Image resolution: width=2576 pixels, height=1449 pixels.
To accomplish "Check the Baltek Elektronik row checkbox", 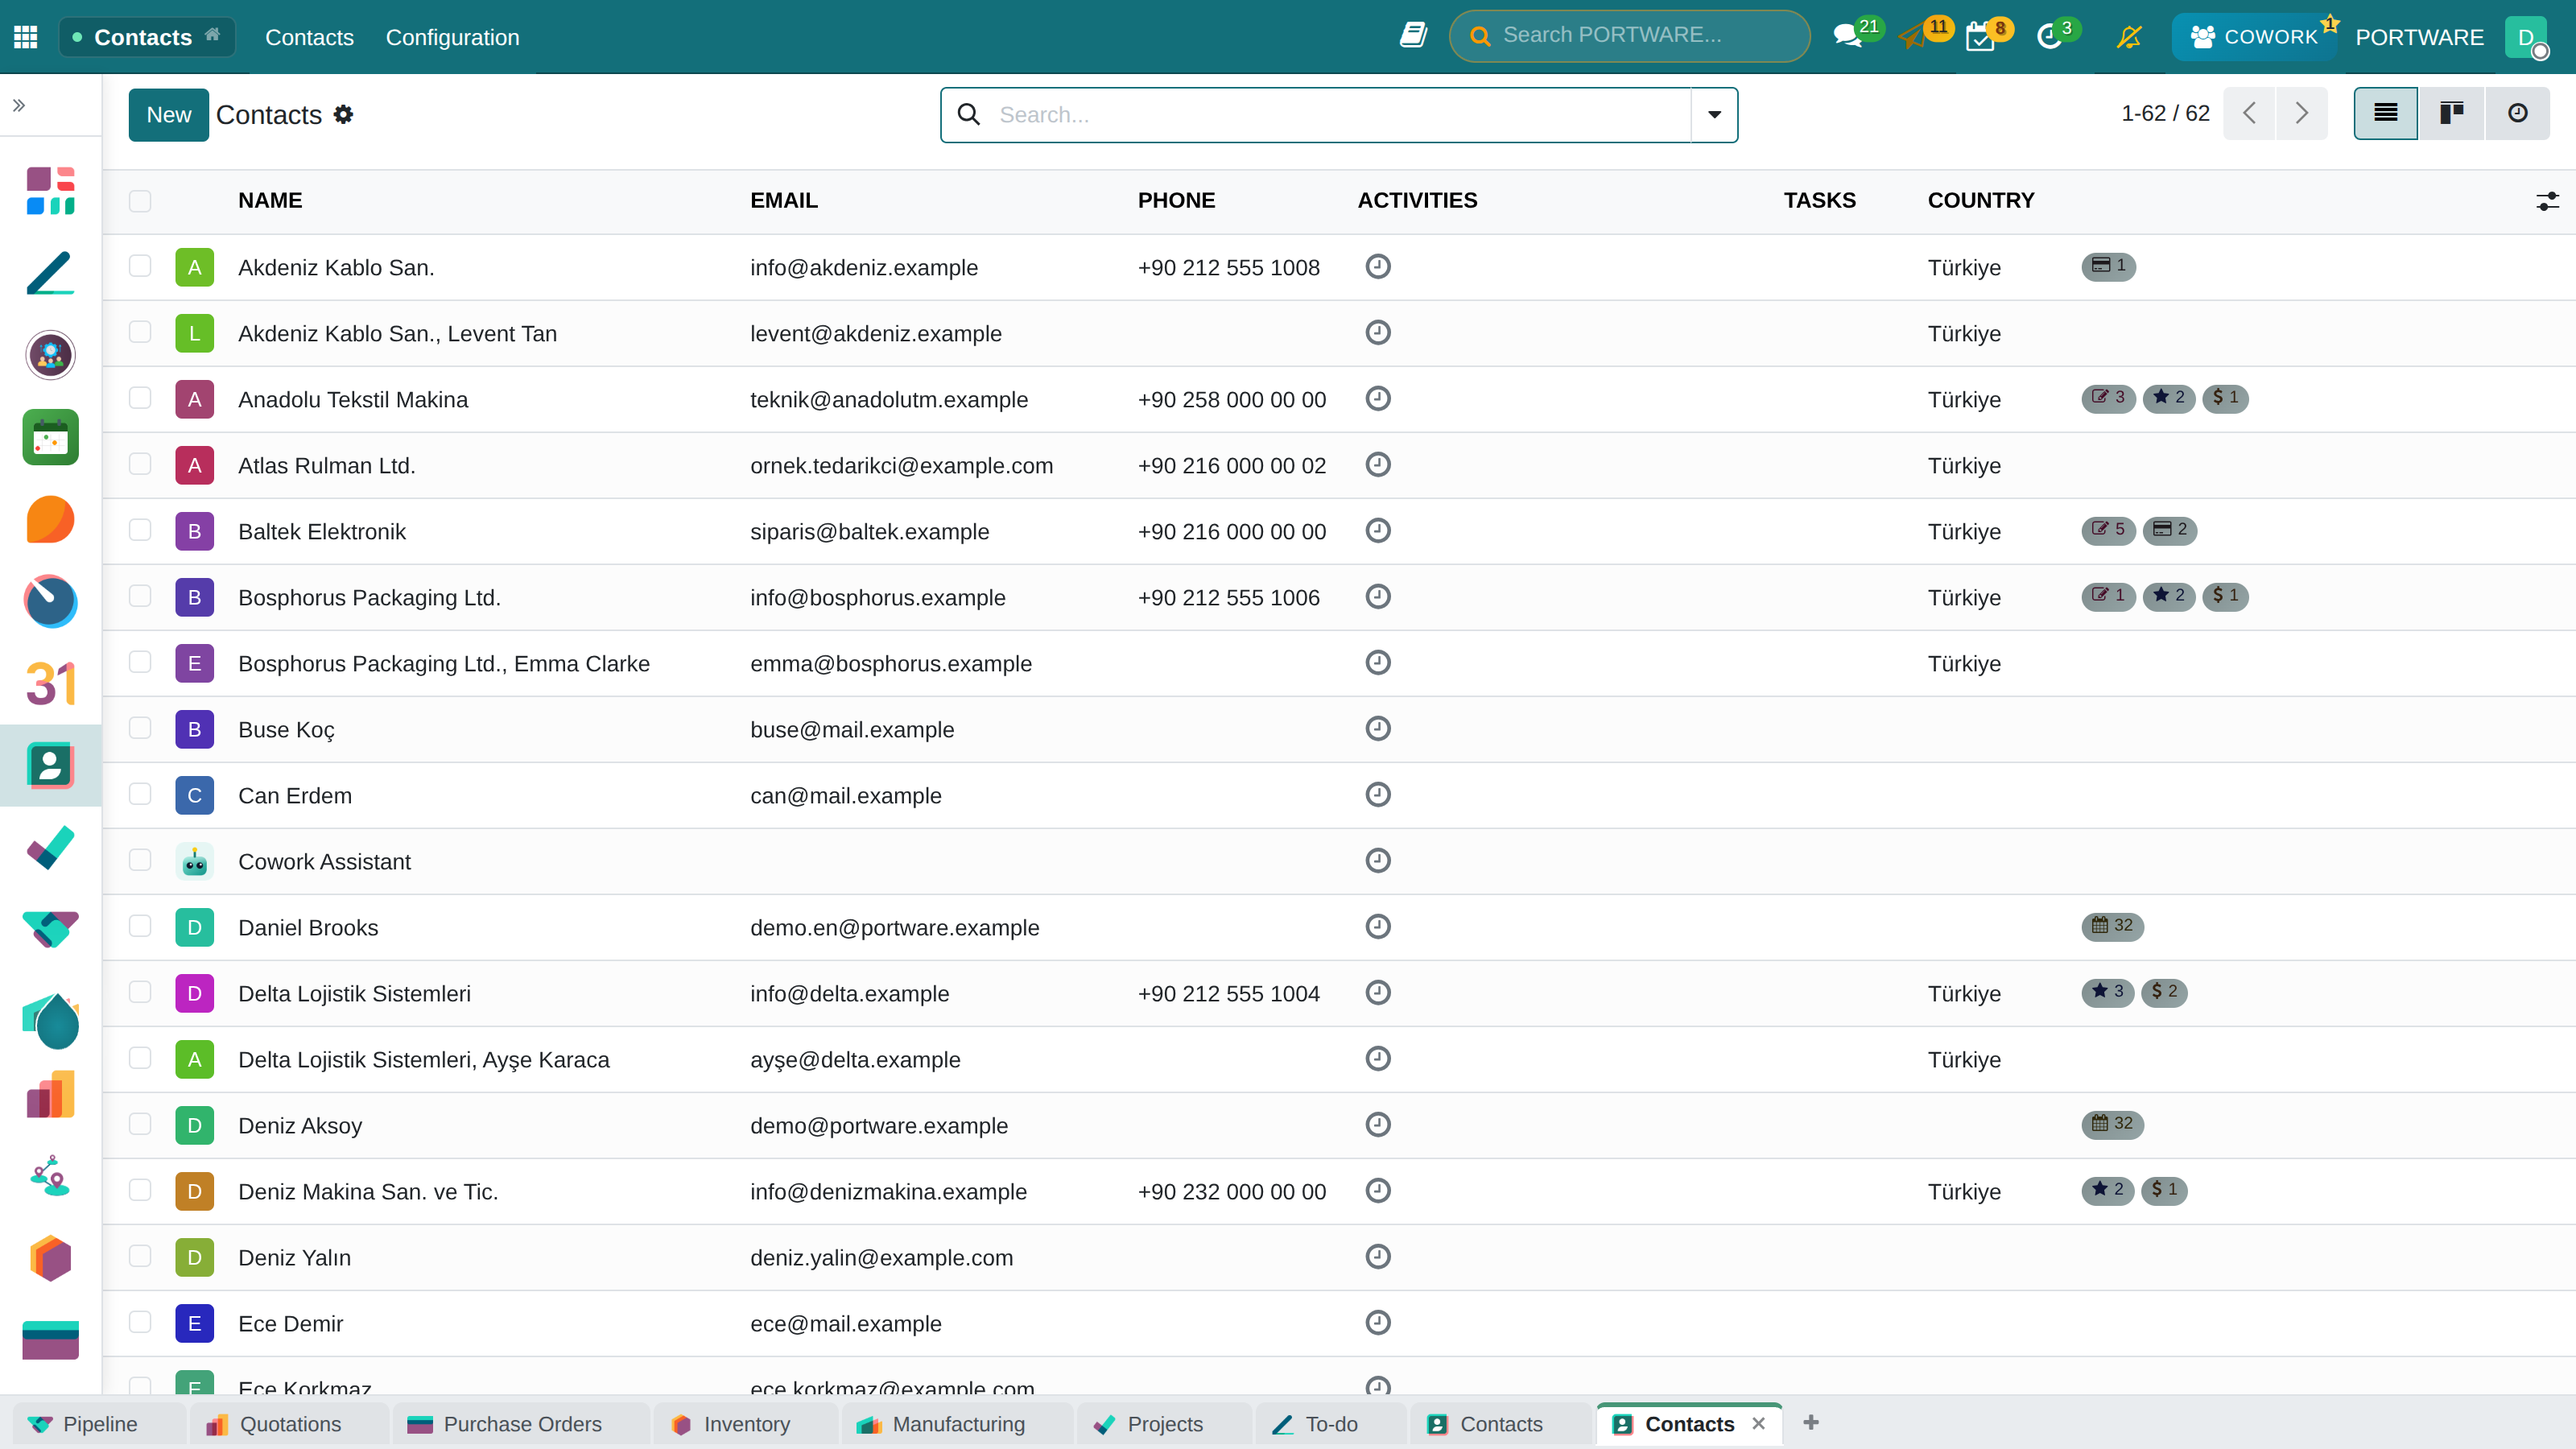I will pyautogui.click(x=140, y=530).
